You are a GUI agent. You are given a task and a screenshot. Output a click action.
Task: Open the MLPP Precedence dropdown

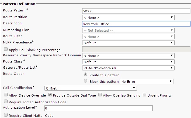pyautogui.click(x=128, y=43)
